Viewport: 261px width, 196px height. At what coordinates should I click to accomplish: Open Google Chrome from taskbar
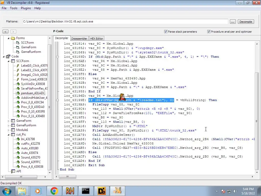coord(54,191)
